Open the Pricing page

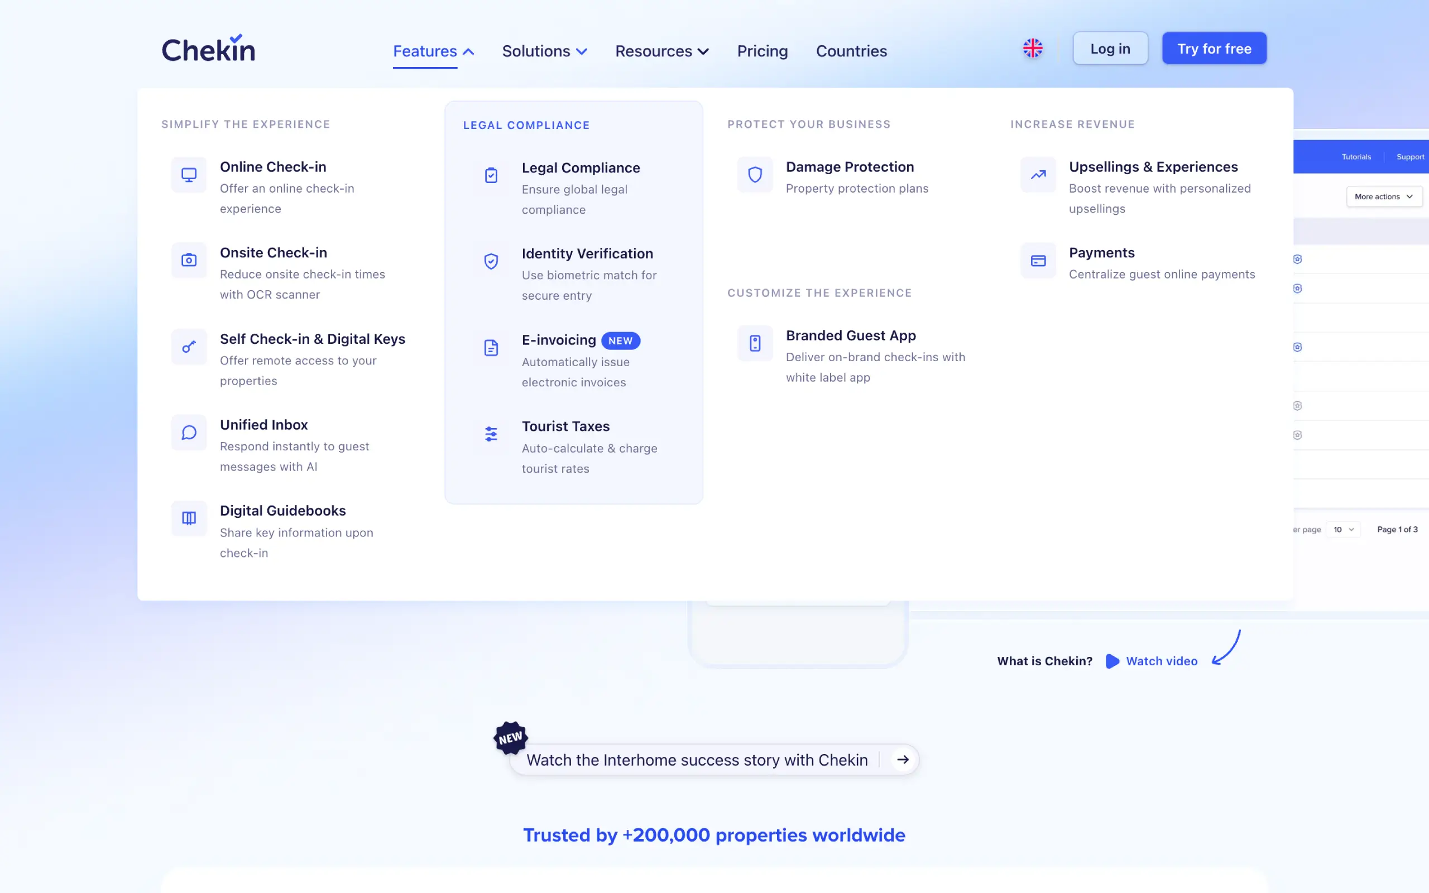click(x=763, y=51)
